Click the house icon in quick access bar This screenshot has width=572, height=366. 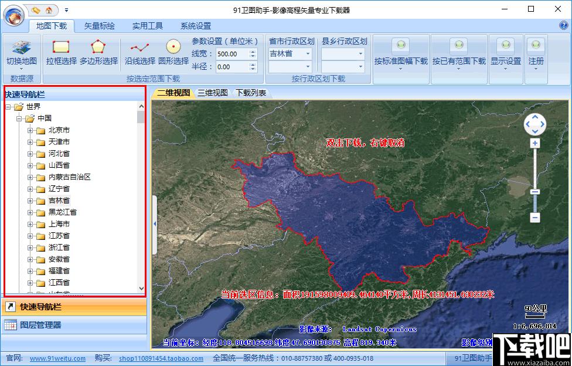49,10
